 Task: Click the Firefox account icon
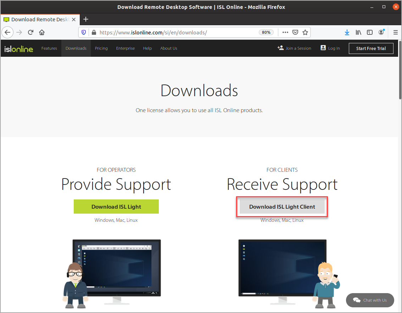point(381,32)
